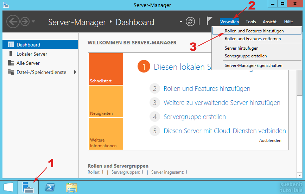
Task: Open File Explorer from the taskbar
Action: tap(72, 188)
